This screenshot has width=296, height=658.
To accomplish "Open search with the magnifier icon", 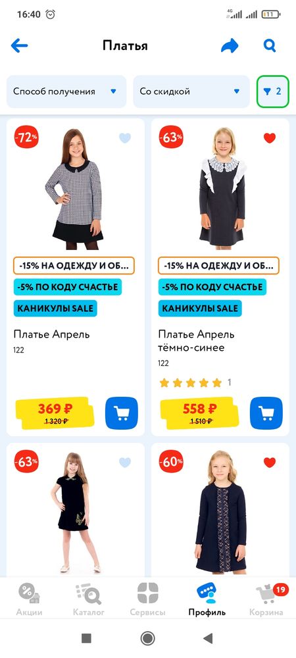I will click(x=270, y=45).
